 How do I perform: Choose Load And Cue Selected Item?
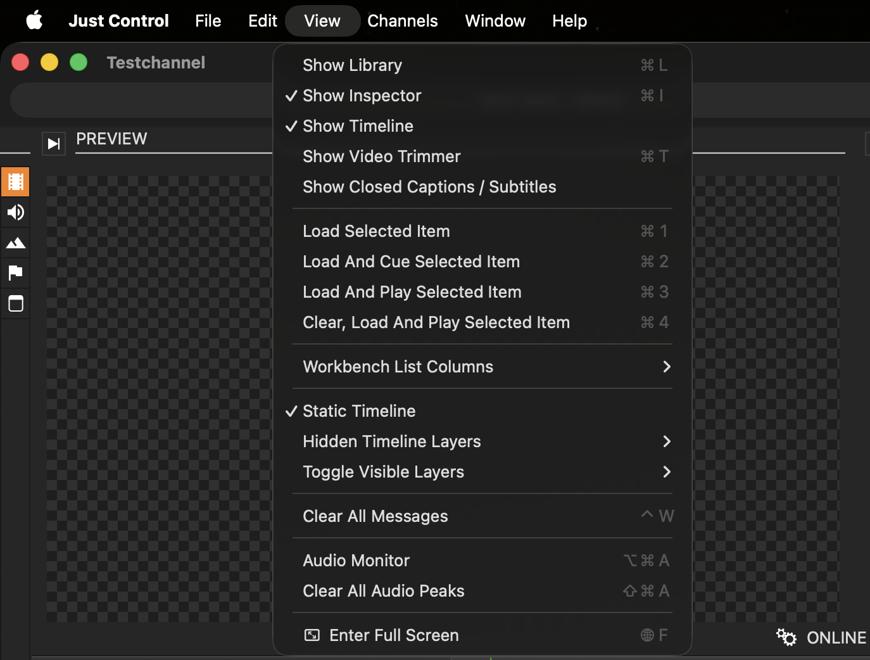pyautogui.click(x=482, y=262)
